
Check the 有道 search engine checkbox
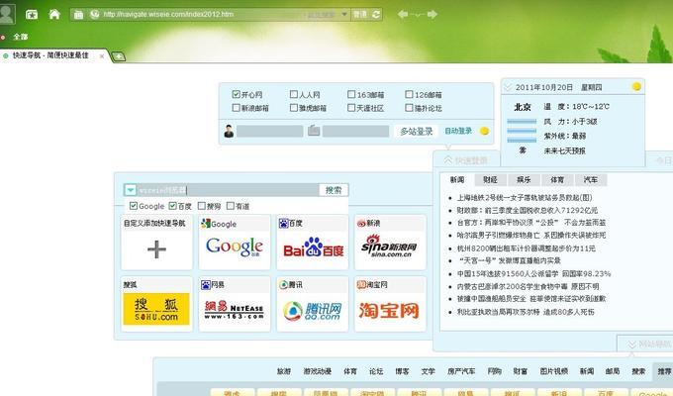tap(230, 206)
